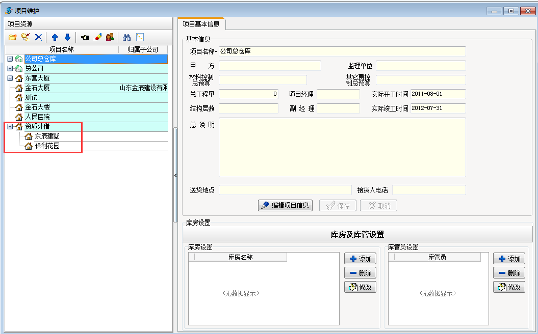Expand the 东营大厦 tree node
The image size is (538, 334).
pos(10,78)
